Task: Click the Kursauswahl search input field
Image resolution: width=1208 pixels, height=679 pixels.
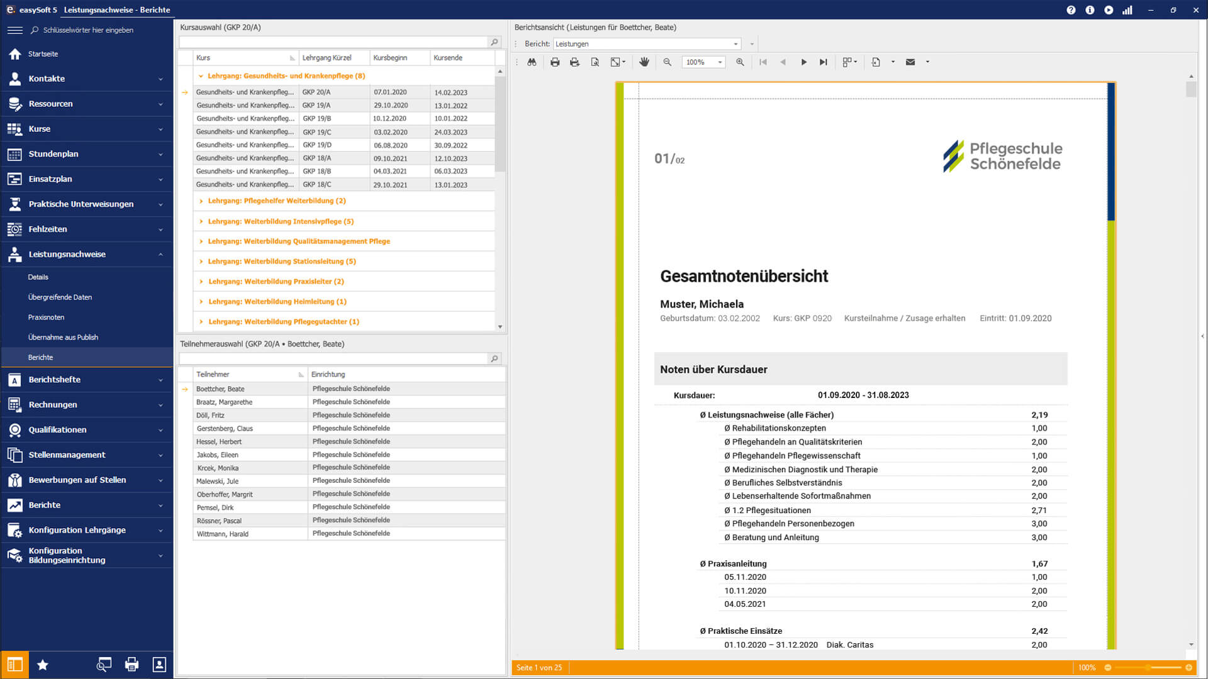Action: click(333, 42)
